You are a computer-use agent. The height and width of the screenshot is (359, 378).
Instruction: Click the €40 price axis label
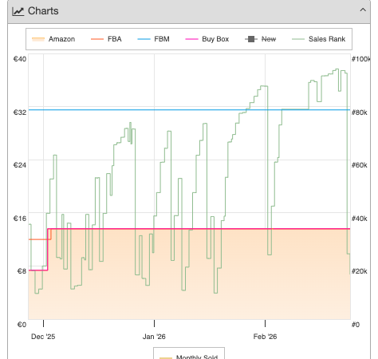[x=20, y=59]
